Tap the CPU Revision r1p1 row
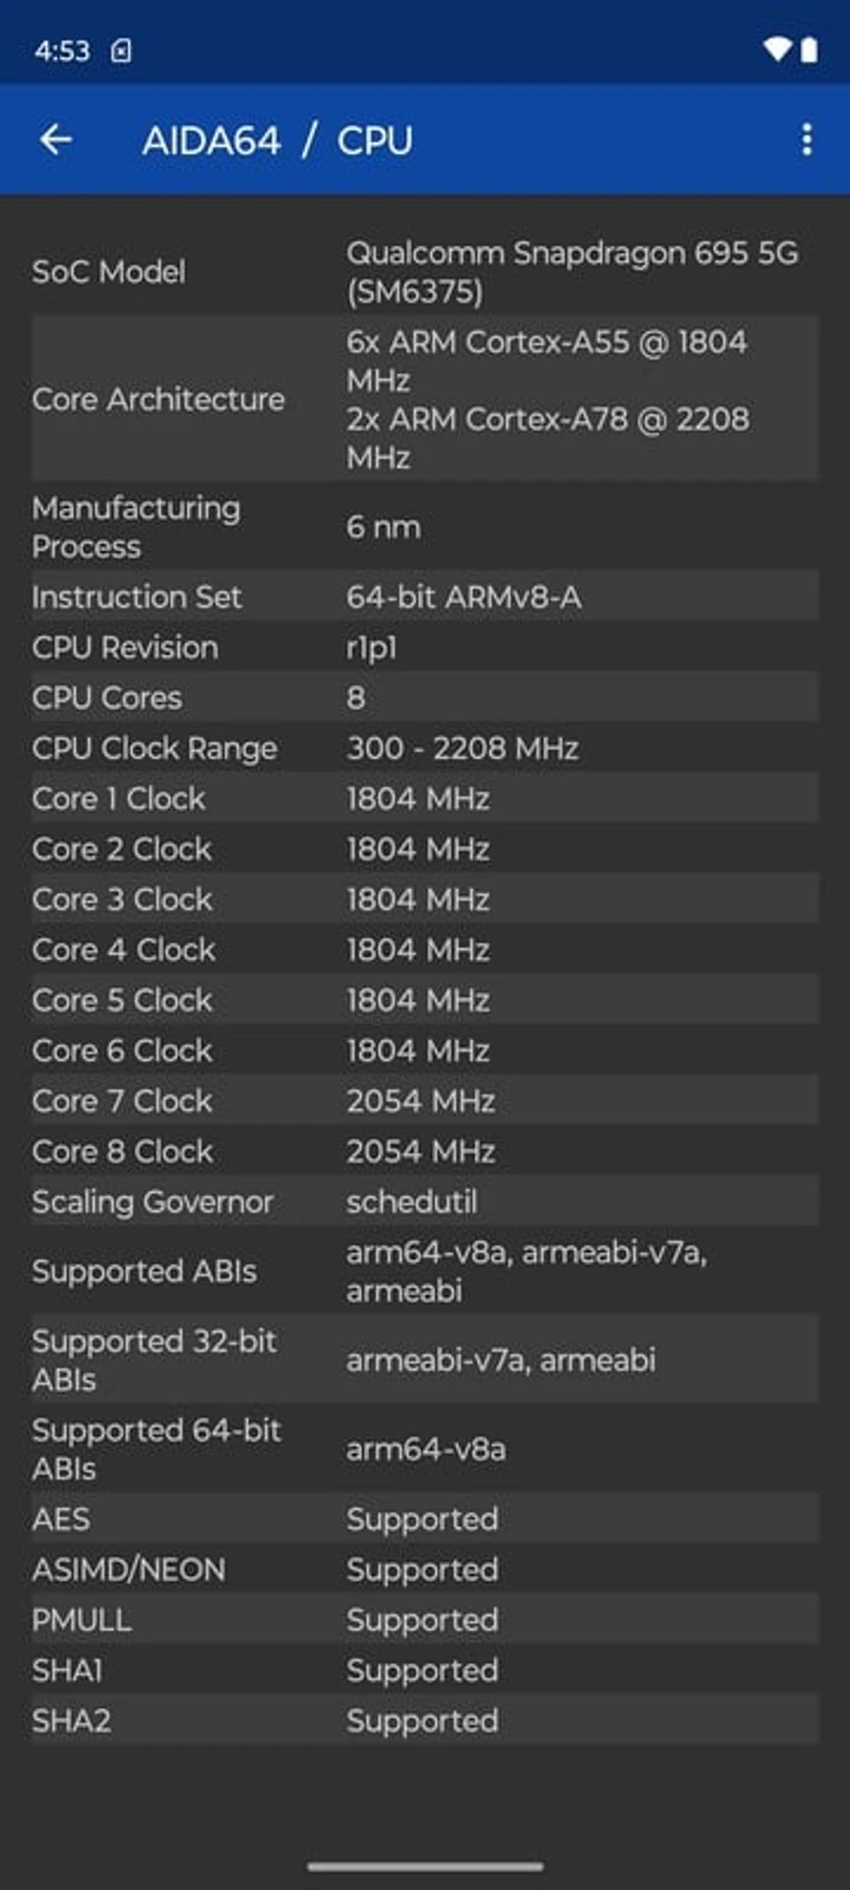The image size is (850, 1890). coord(425,647)
